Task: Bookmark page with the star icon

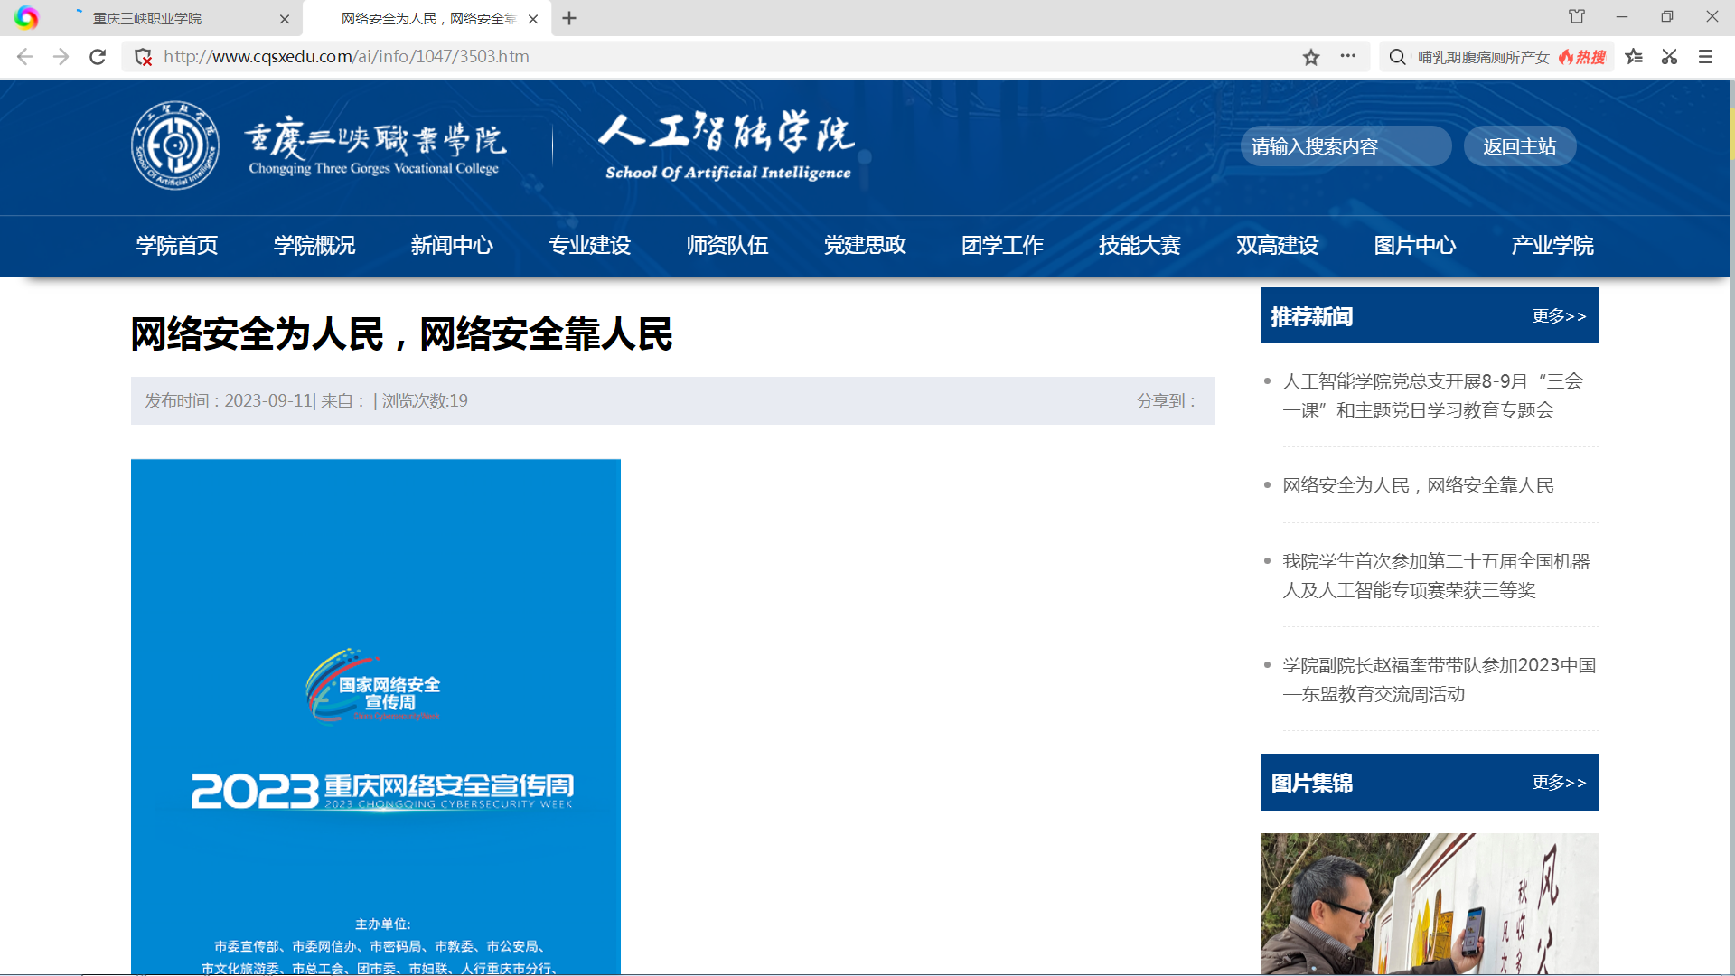Action: (1311, 57)
